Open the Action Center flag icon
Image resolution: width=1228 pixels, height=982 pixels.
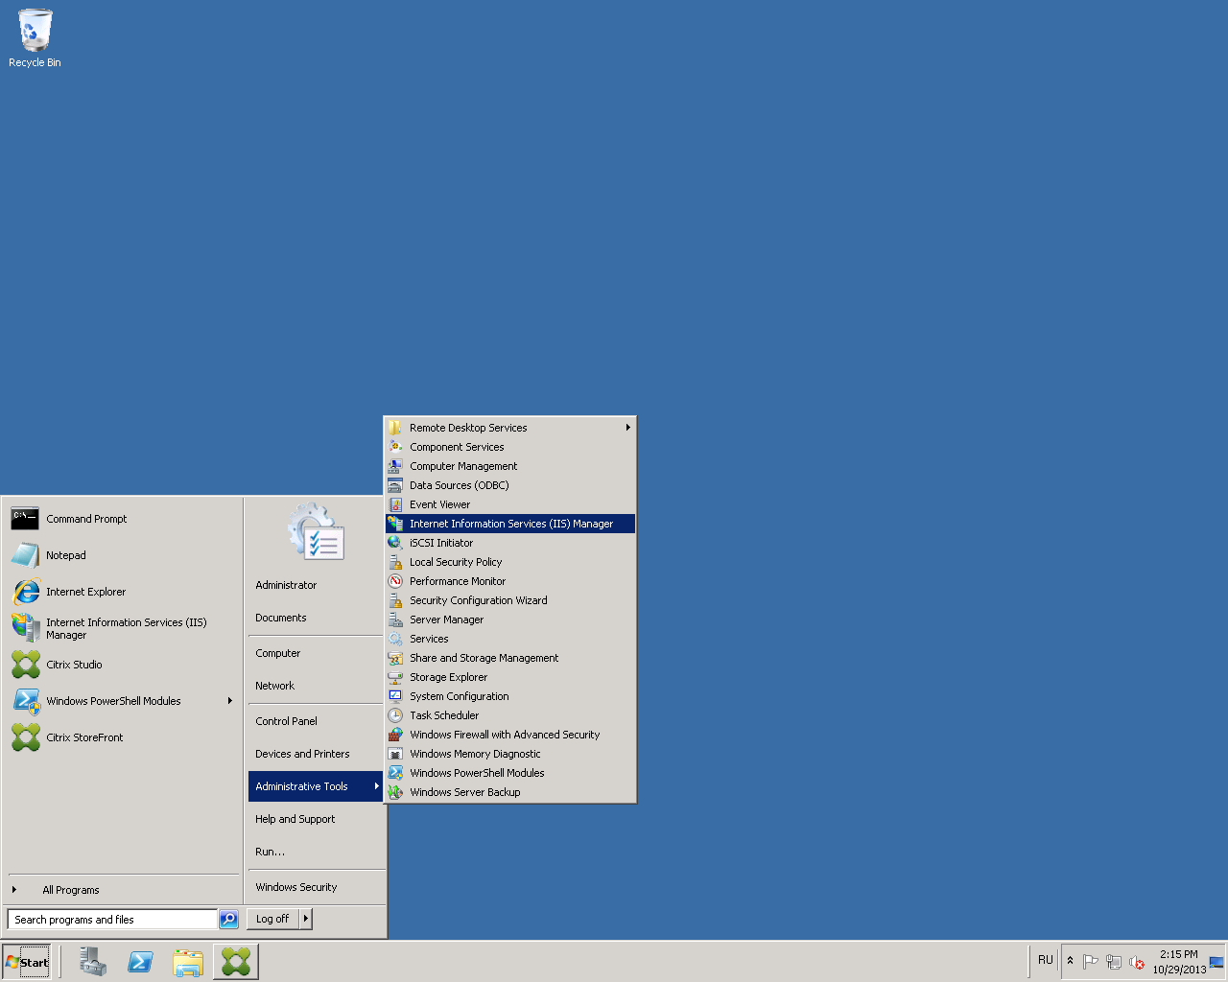point(1091,962)
